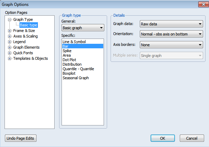Choose Line & Symbol in Specific list

(x=74, y=42)
